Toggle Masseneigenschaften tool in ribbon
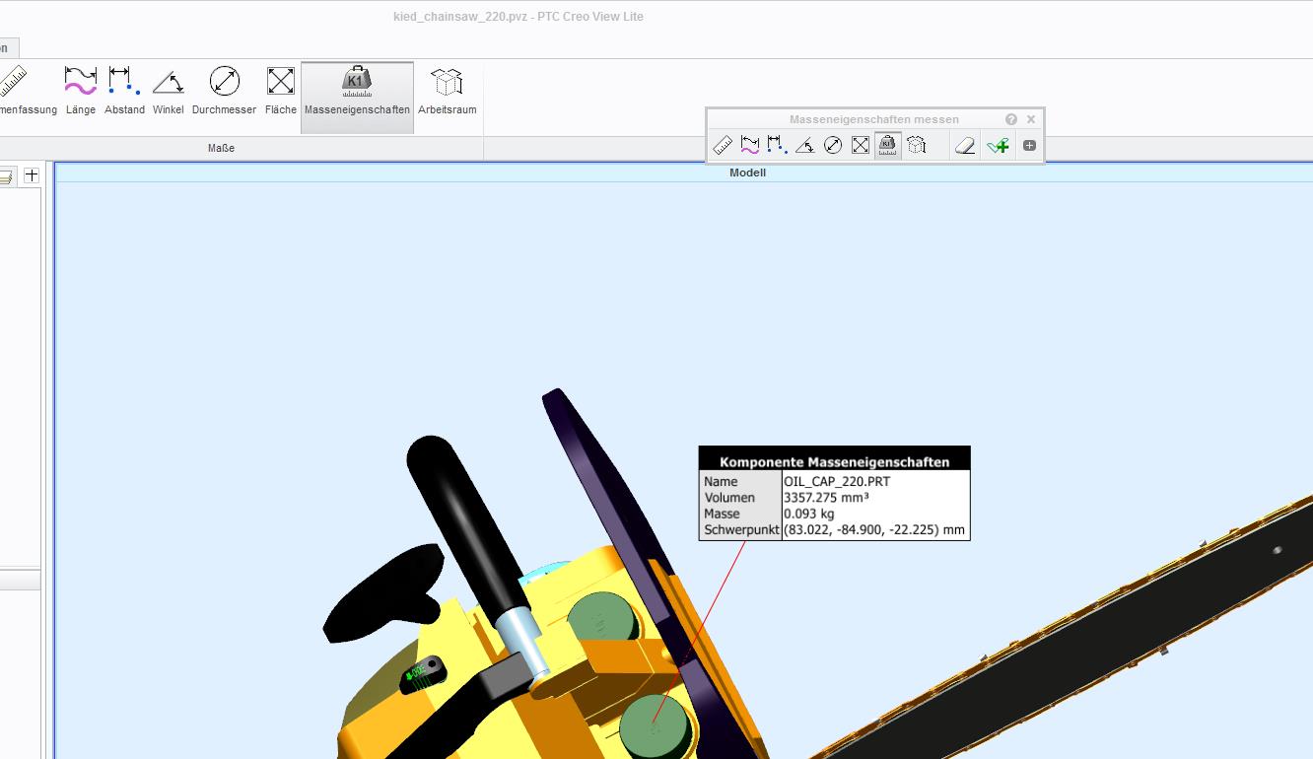 pos(357,97)
